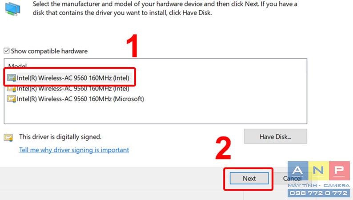Screen dimensions: 353x200
Task: Click the yellow N tile in the watermark logo
Action: tap(319, 171)
